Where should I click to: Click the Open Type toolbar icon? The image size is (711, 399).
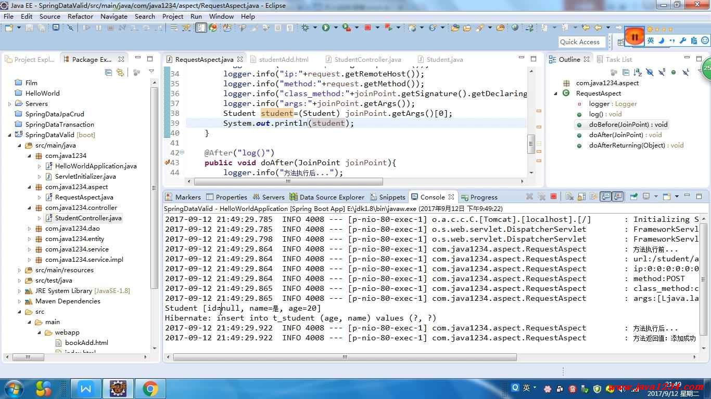click(454, 28)
